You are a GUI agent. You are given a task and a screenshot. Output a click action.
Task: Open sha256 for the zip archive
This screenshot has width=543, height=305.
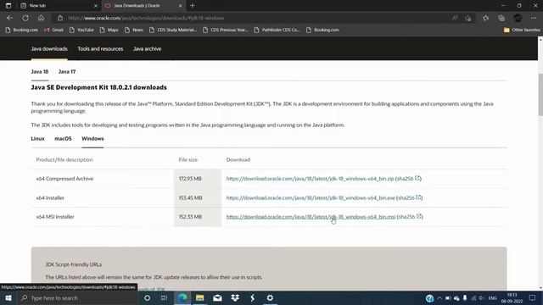tap(409, 179)
